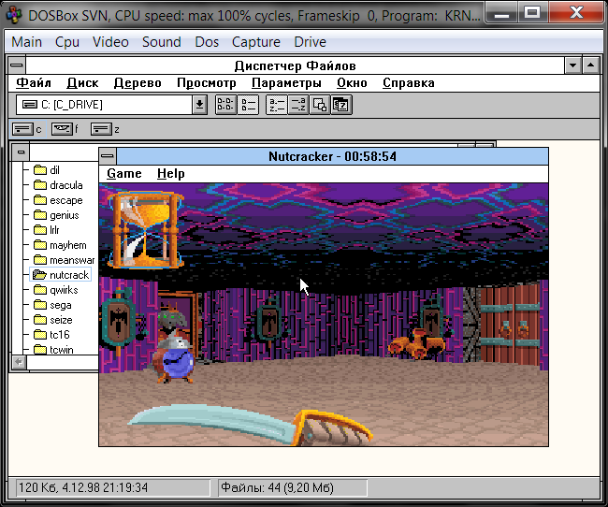Viewport: 608px width, 507px height.
Task: Click the helmeted nutcracker soldier character
Action: [175, 357]
